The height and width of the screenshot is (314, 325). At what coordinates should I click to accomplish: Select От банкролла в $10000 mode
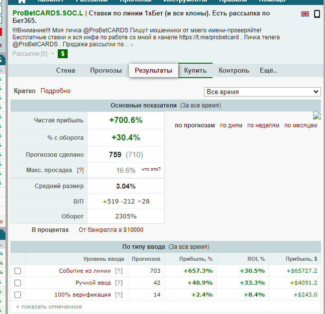click(x=111, y=230)
